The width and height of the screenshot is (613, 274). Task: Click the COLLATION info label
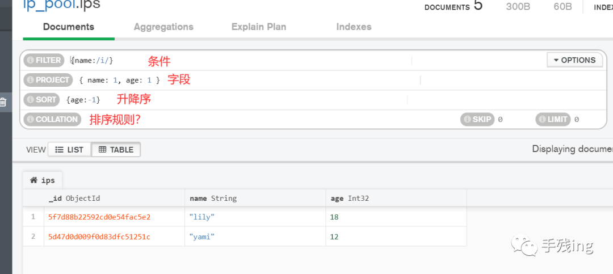52,119
